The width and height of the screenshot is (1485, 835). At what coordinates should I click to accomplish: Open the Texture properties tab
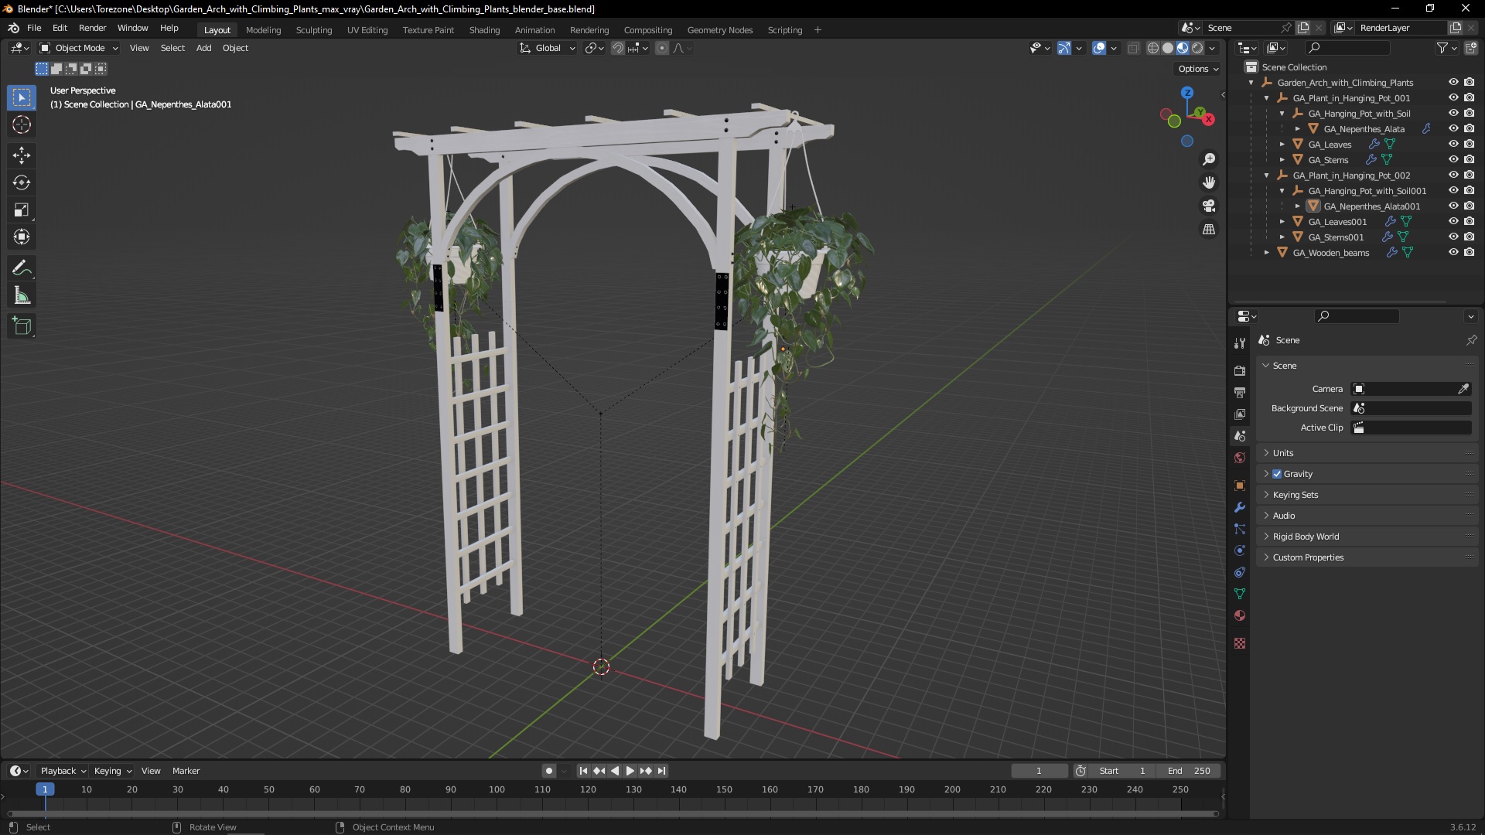pyautogui.click(x=1240, y=643)
